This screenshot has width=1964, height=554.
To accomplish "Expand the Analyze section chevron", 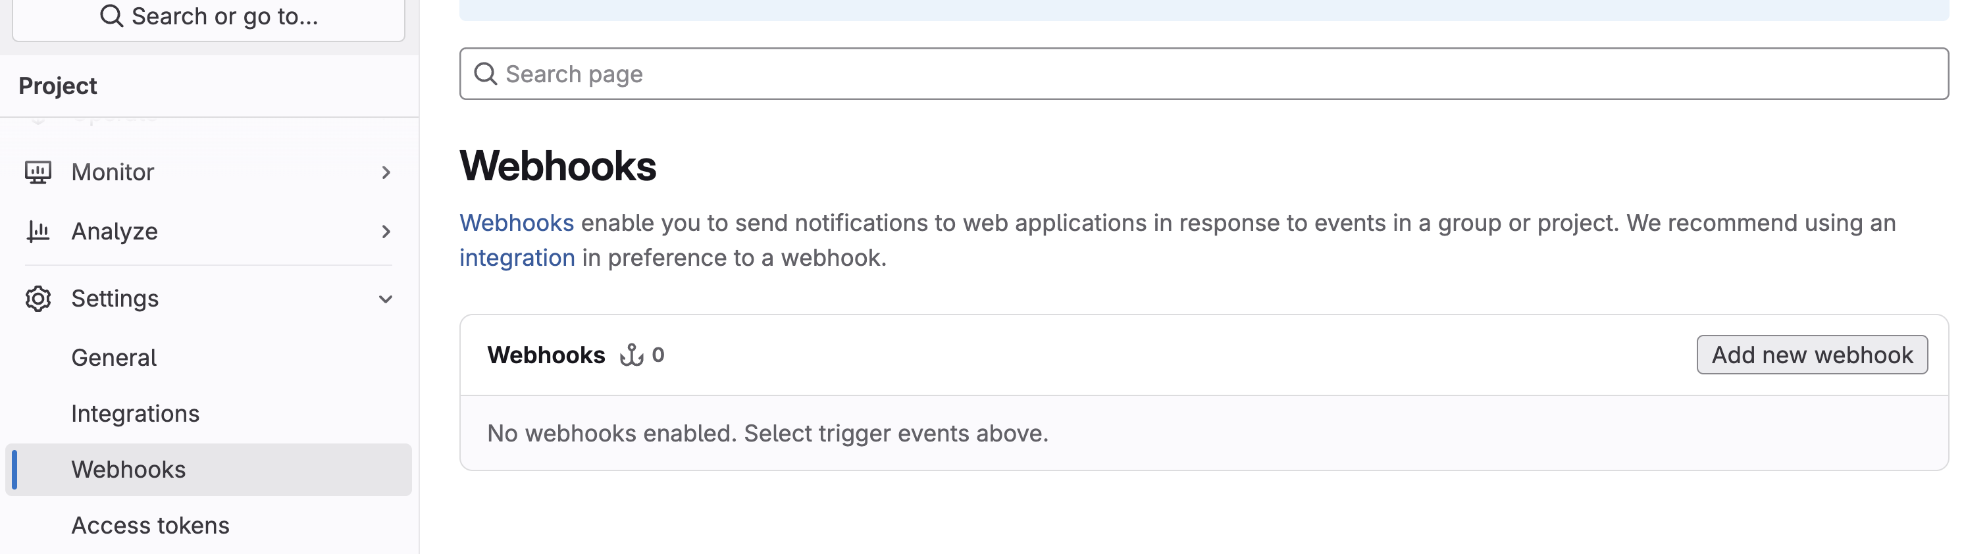I will point(386,232).
